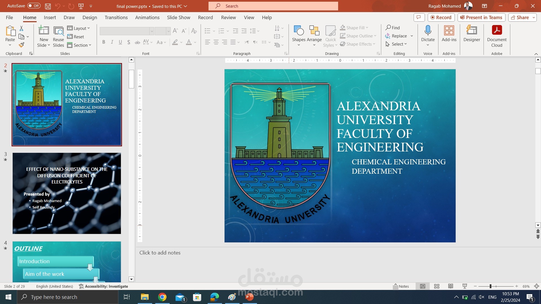Select slide 3 thumbnail

pyautogui.click(x=67, y=193)
